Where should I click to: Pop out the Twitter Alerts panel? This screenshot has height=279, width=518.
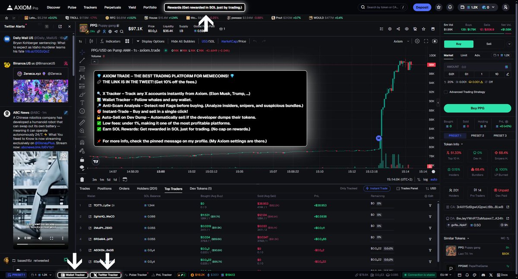click(x=60, y=26)
